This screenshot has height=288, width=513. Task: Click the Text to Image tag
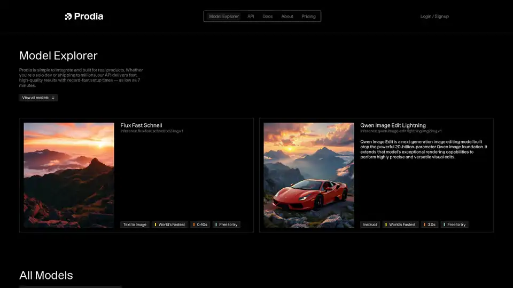tap(135, 225)
